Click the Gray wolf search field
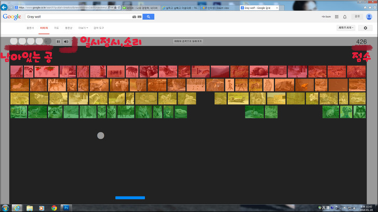 [78, 17]
